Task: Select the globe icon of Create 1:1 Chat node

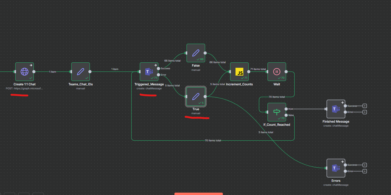Action: click(25, 71)
